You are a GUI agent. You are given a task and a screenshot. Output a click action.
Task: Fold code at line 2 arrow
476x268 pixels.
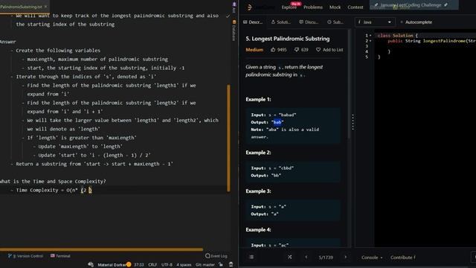click(370, 41)
